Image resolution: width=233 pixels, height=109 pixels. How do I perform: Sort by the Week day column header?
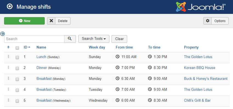pos(97,47)
